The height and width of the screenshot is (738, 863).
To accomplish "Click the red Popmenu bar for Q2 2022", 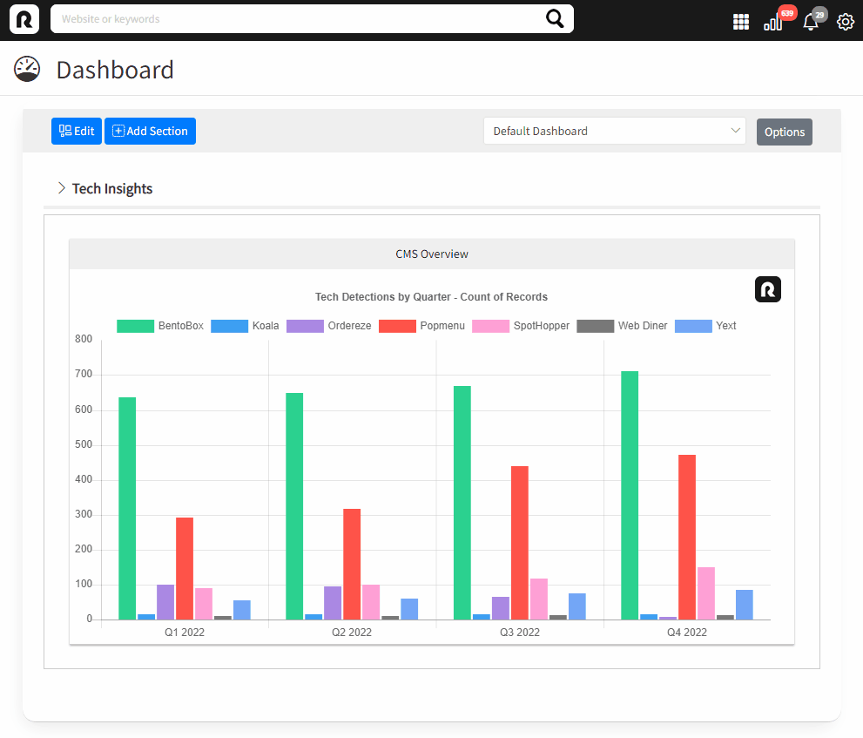I will pos(352,564).
